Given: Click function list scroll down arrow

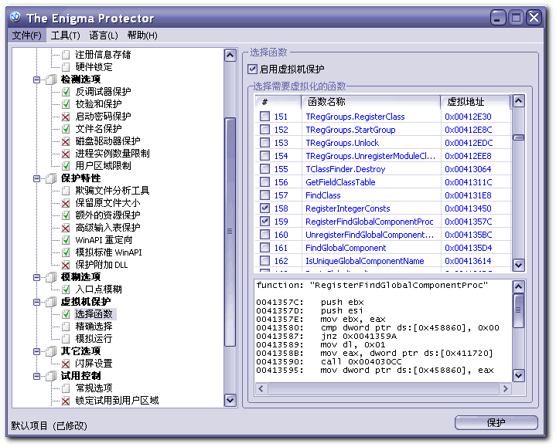Looking at the screenshot, I should pos(518,264).
